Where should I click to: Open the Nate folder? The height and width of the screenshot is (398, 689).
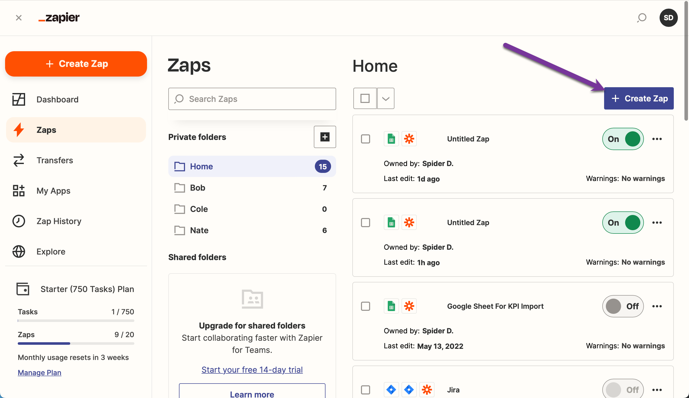pos(252,230)
